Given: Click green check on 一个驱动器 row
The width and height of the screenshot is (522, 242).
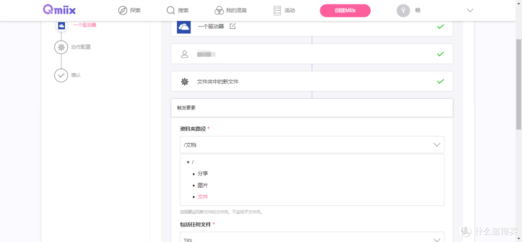Looking at the screenshot, I should coord(440,26).
